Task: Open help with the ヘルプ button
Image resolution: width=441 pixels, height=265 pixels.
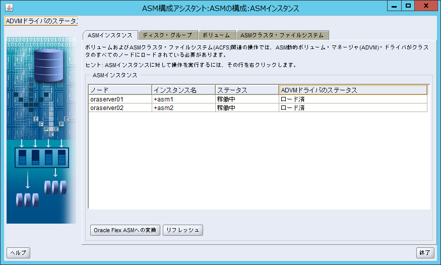Action: coord(18,252)
